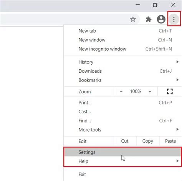Open Downloads from the menu
The width and height of the screenshot is (182, 181).
pos(123,71)
